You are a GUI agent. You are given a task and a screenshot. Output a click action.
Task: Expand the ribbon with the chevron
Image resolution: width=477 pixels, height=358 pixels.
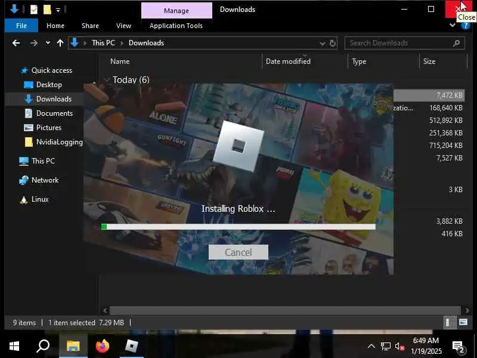pyautogui.click(x=453, y=25)
